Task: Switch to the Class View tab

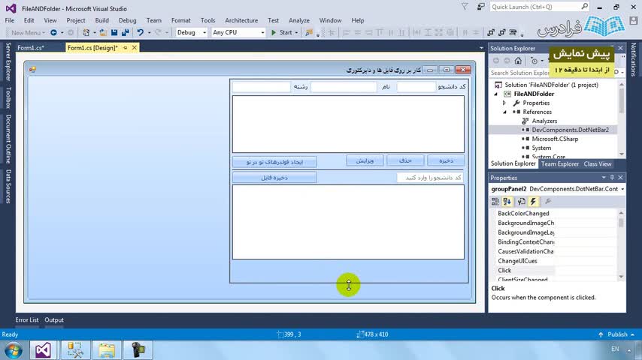Action: 598,163
